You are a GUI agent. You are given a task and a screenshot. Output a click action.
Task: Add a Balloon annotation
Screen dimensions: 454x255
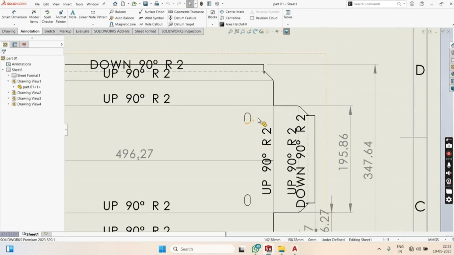coord(117,12)
